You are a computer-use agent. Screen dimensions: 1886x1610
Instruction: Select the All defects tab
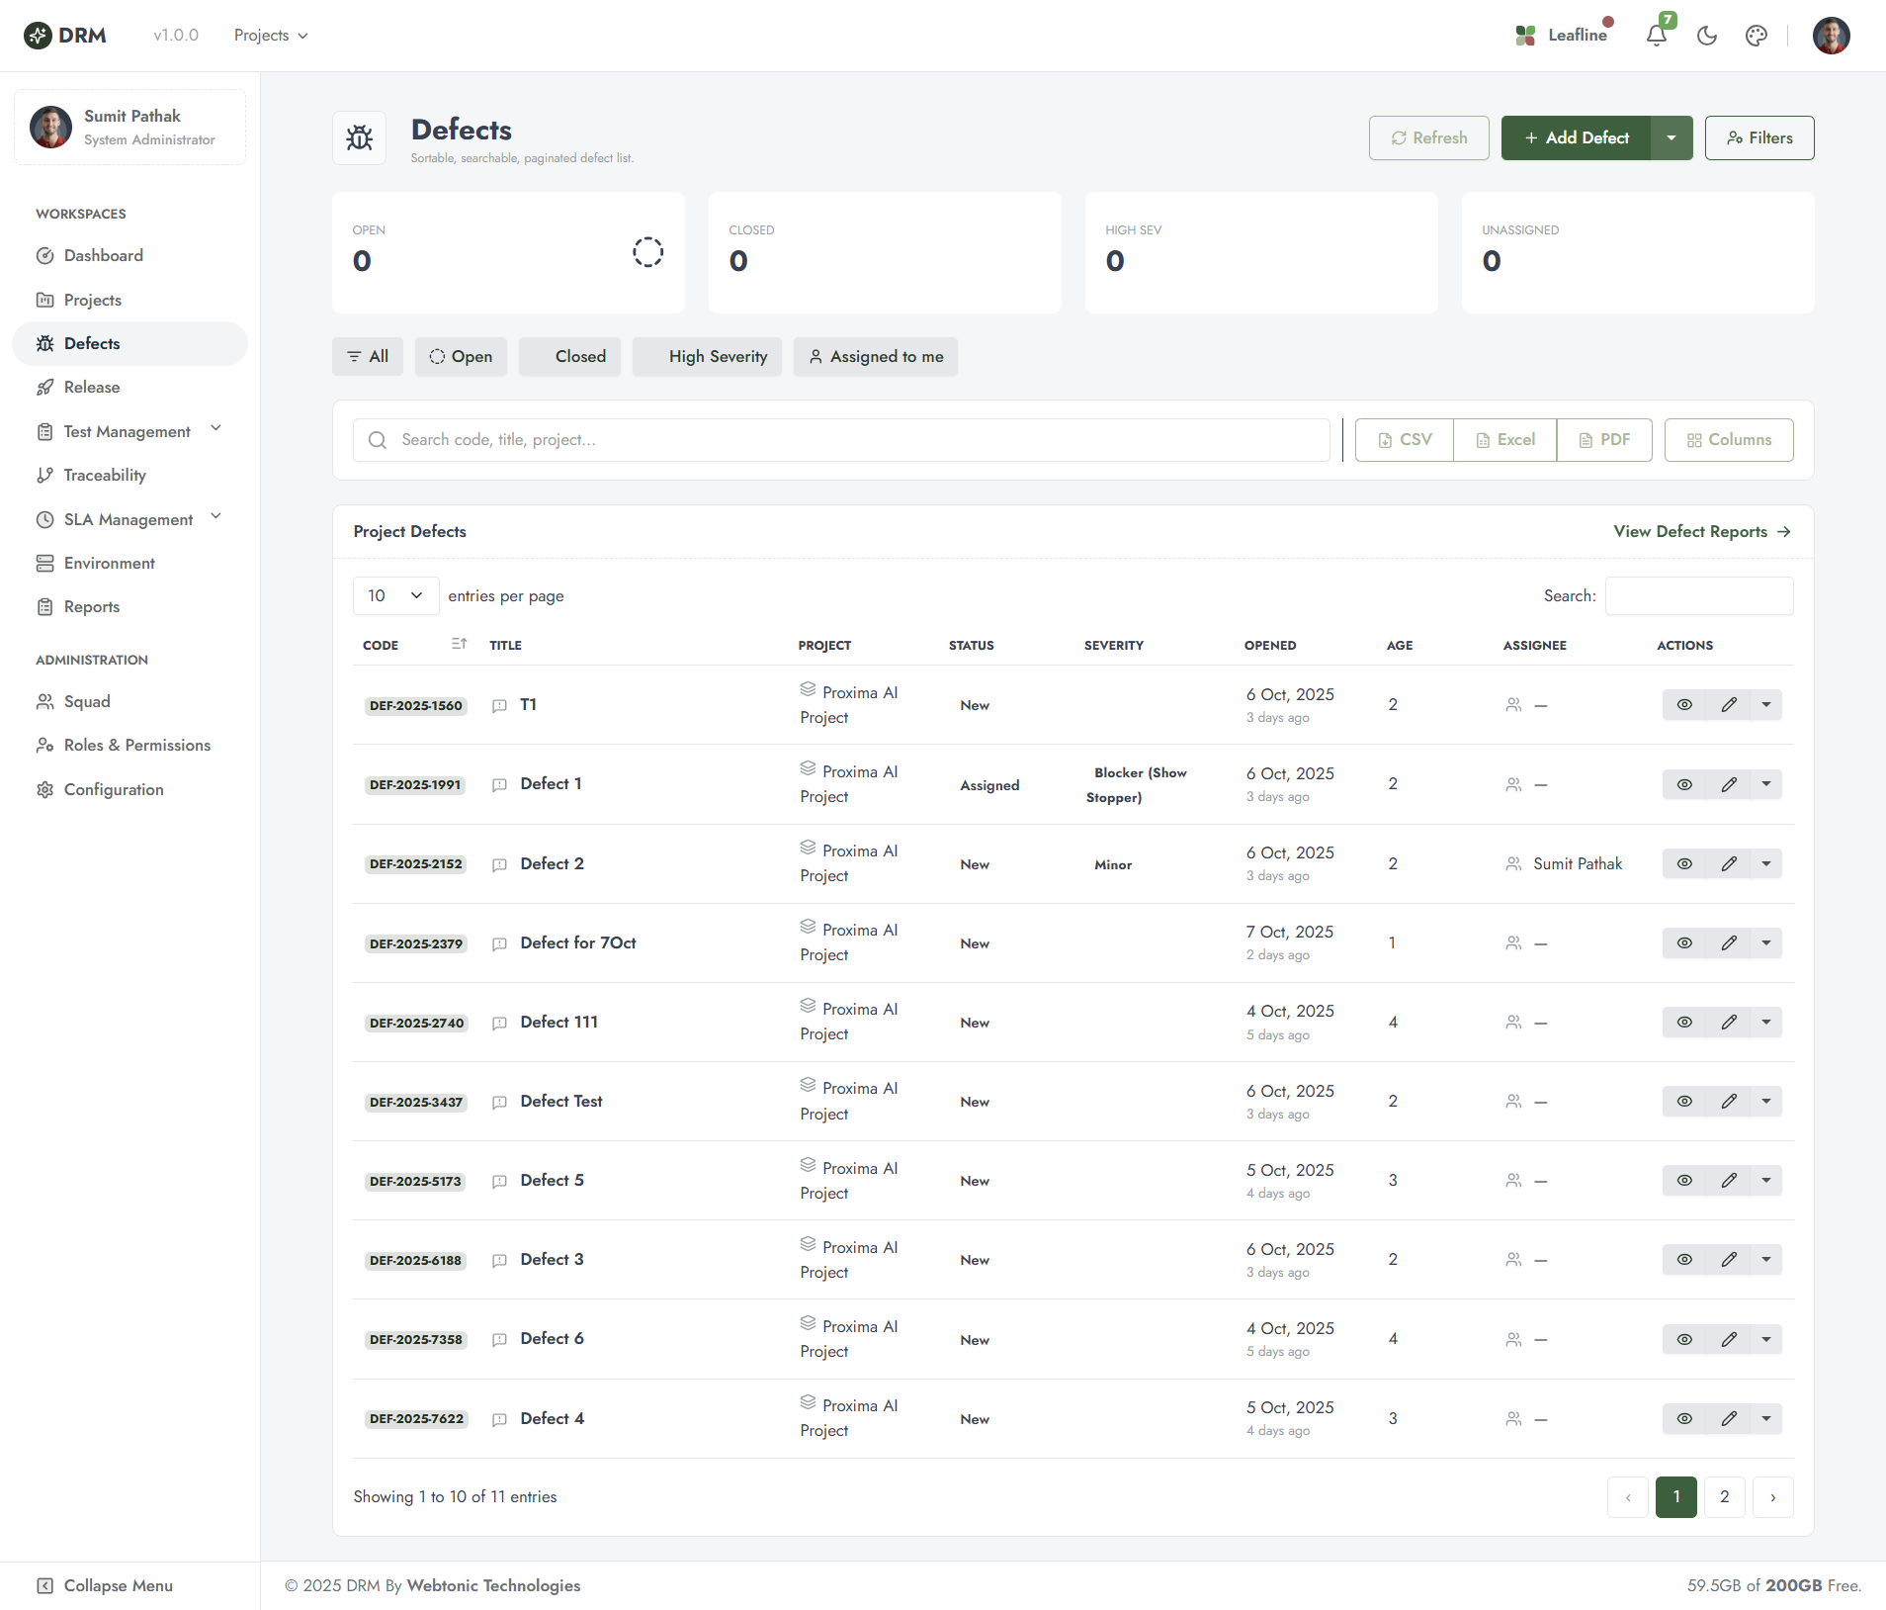point(367,356)
